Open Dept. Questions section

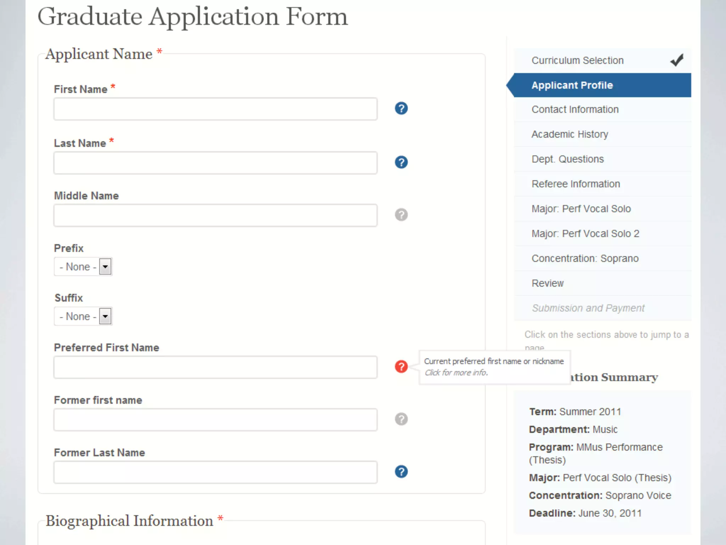pos(567,159)
